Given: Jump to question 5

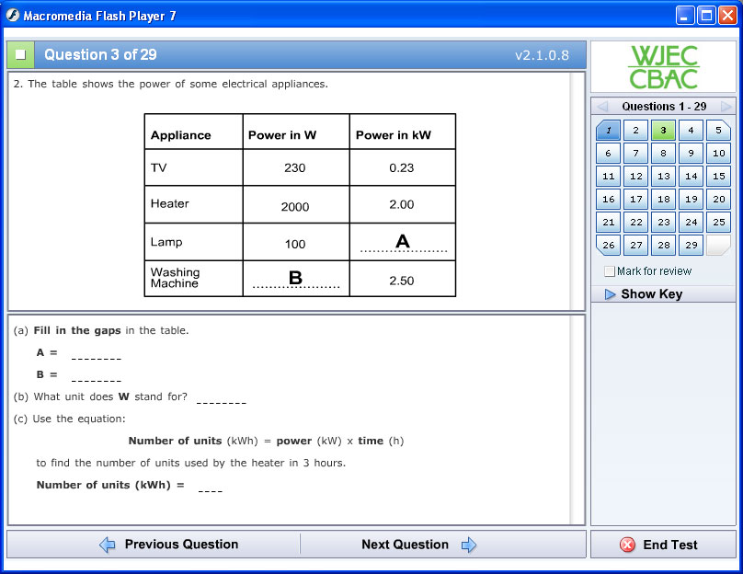Looking at the screenshot, I should [718, 130].
